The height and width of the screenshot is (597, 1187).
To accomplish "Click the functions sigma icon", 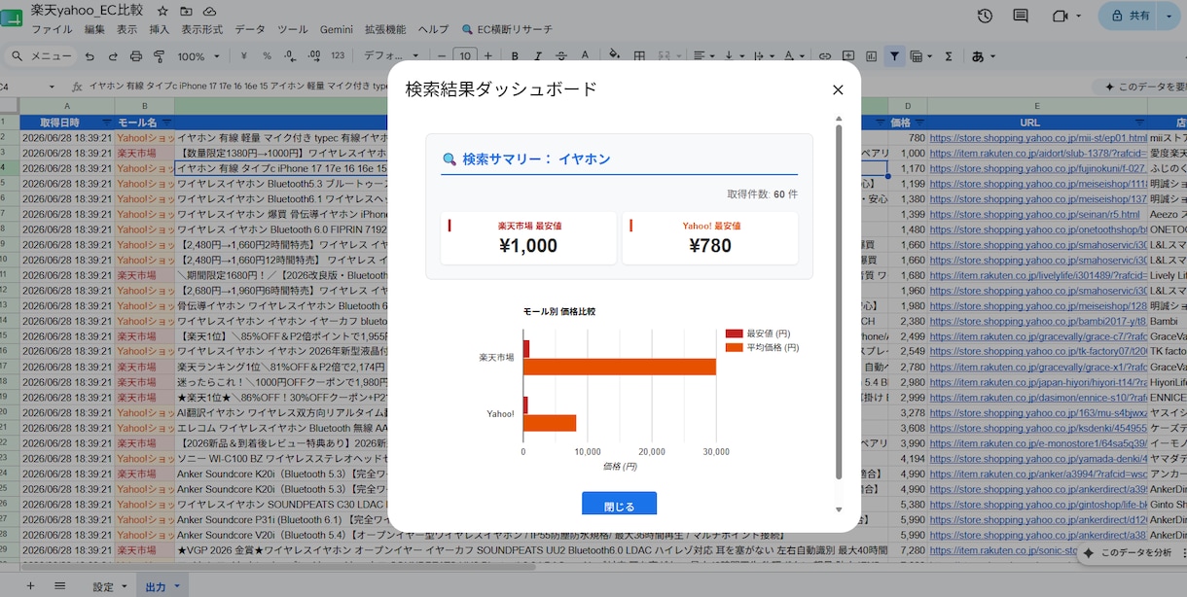I will coord(949,56).
